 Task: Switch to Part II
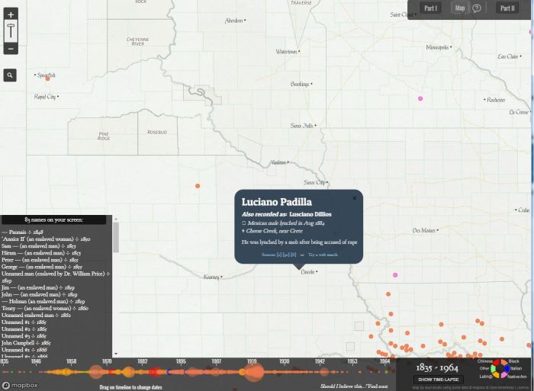[x=507, y=8]
